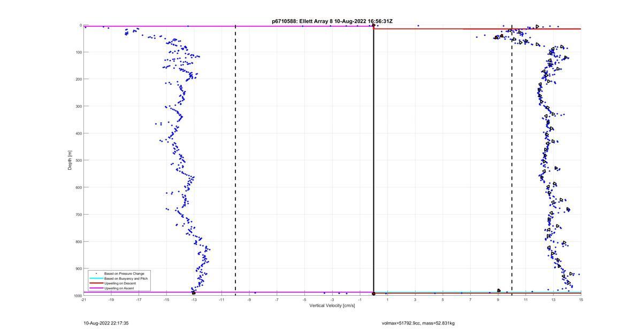
Task: Click the depth tick label '1000'
Action: coord(77,296)
